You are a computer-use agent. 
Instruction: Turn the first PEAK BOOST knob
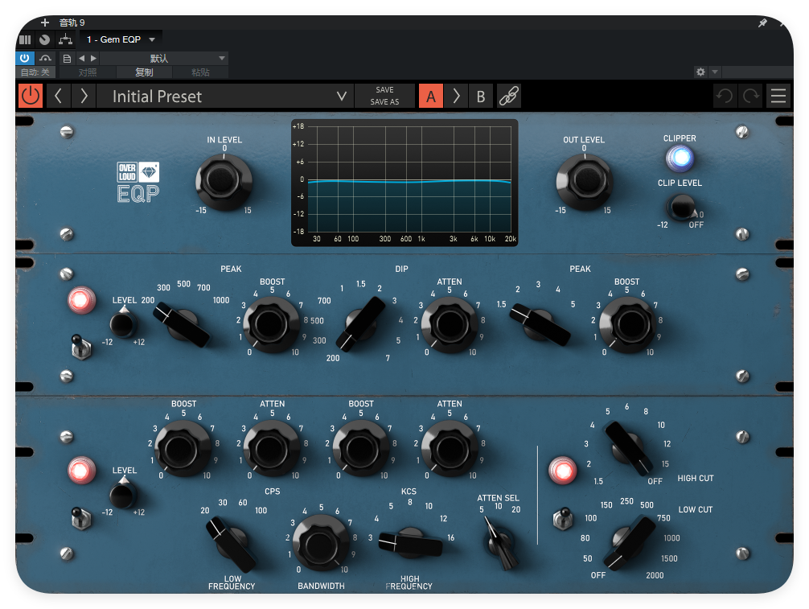[271, 325]
